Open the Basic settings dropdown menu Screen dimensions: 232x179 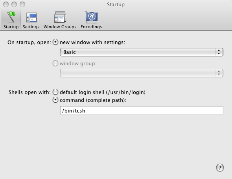click(x=142, y=52)
